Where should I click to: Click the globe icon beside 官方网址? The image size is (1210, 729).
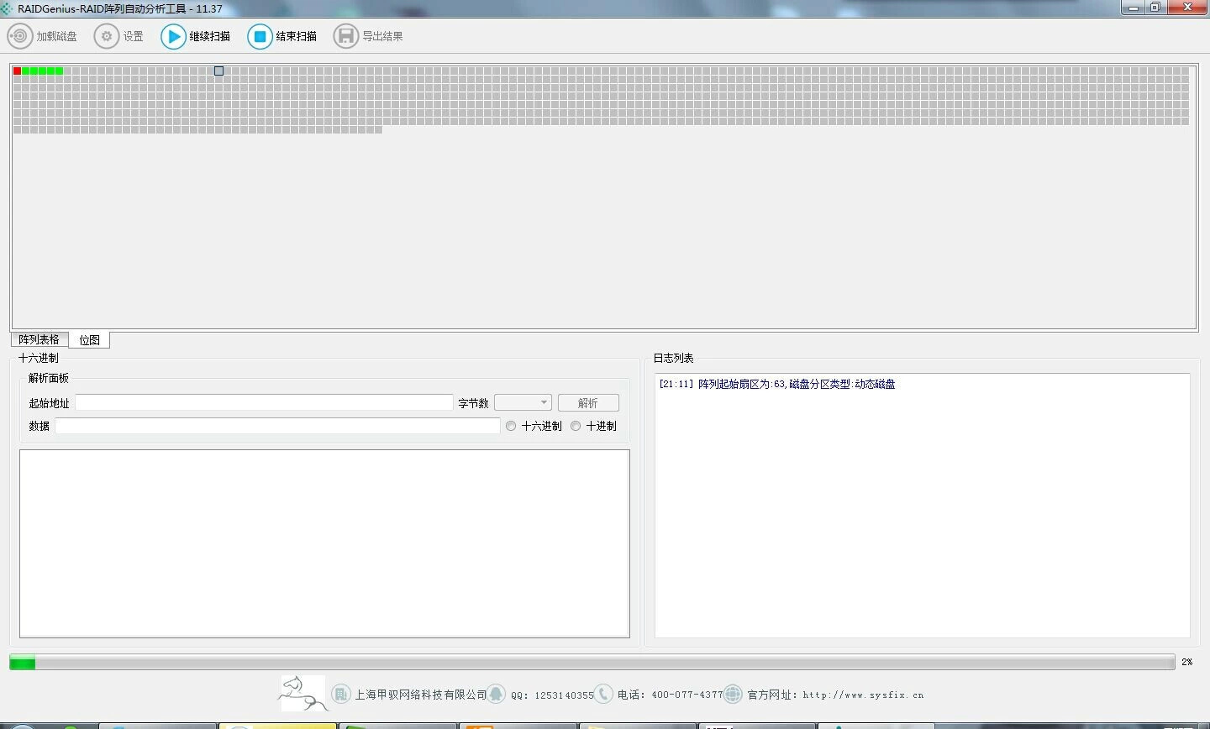[x=733, y=694]
